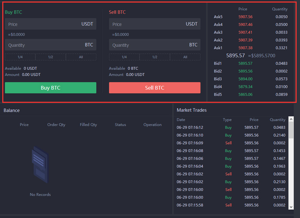This screenshot has height=218, width=300.
Task: Click the No Records document icon
Action: (40, 165)
